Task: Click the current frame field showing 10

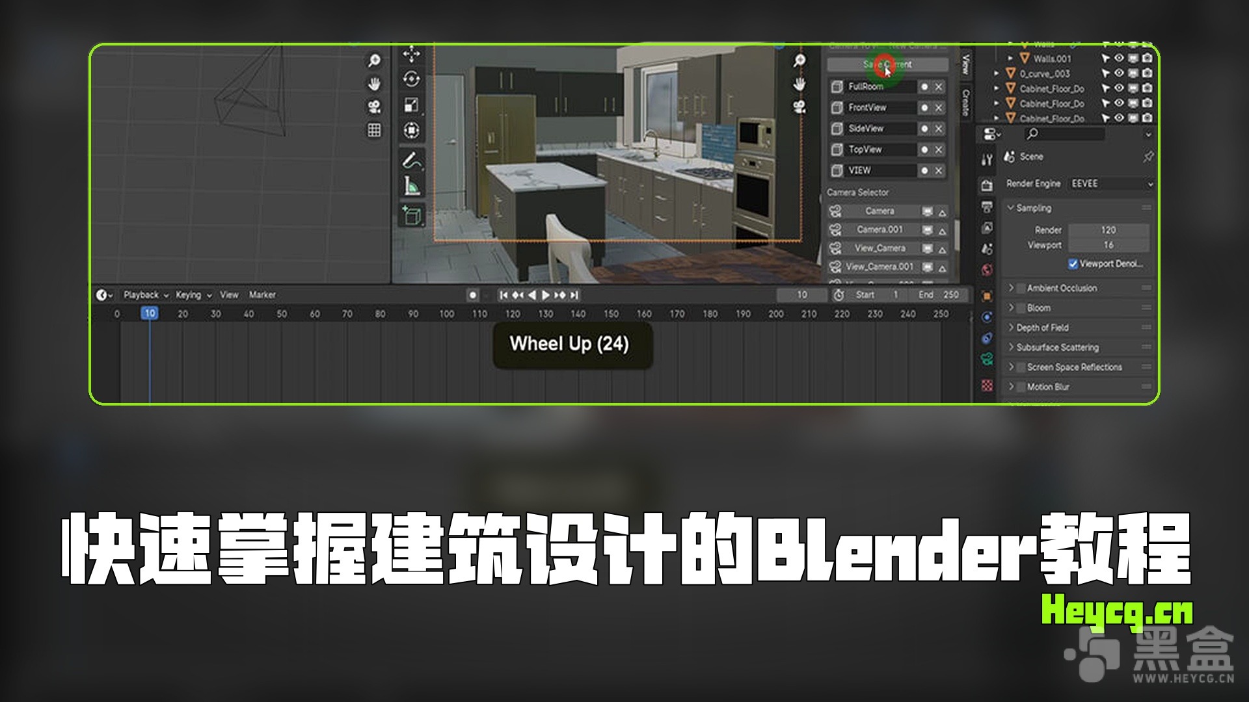Action: pos(802,295)
